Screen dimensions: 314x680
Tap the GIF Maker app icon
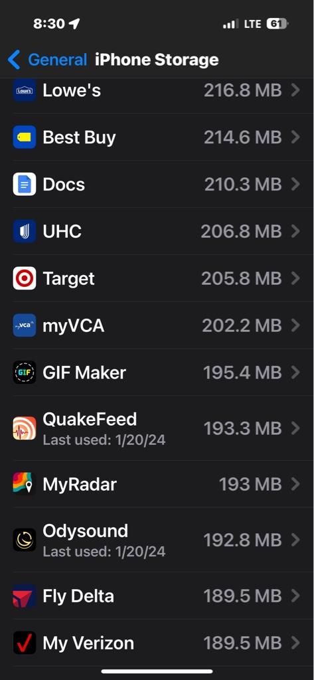pyautogui.click(x=25, y=373)
